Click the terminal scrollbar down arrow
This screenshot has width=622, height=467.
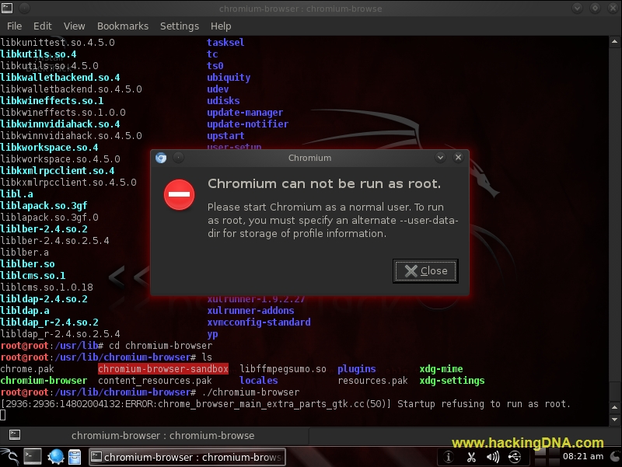[614, 420]
